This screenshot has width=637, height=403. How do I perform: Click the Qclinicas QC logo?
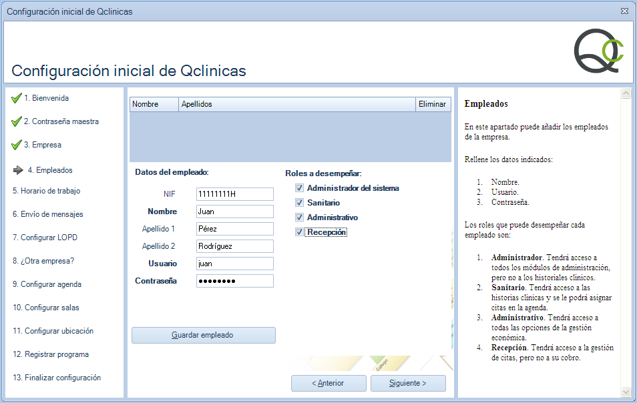click(x=598, y=51)
